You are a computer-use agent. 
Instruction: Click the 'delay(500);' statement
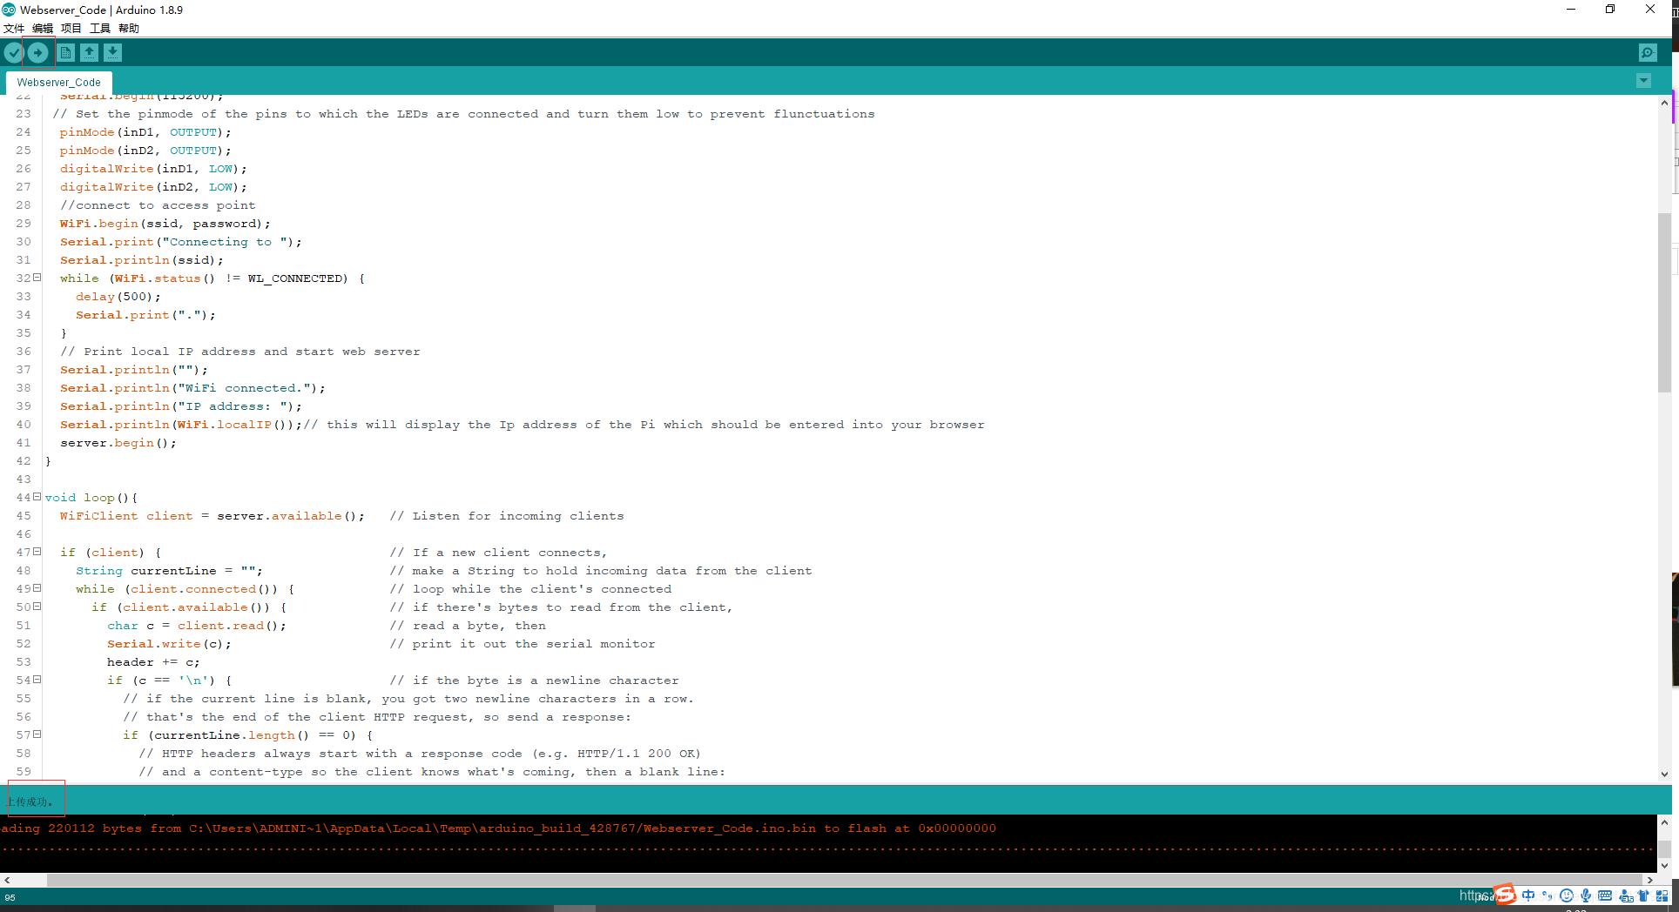pyautogui.click(x=118, y=297)
